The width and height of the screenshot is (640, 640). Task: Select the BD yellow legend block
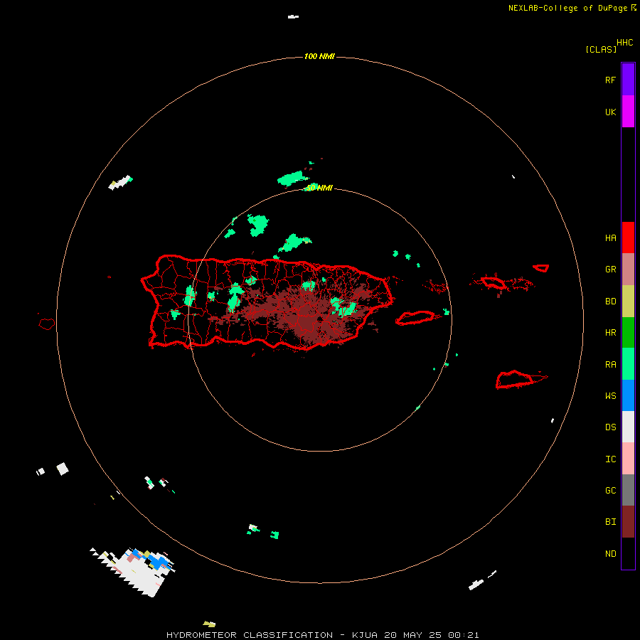628,302
